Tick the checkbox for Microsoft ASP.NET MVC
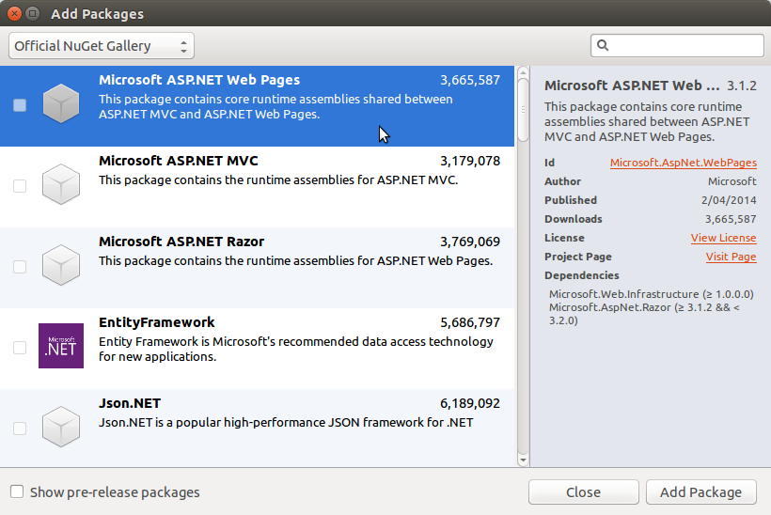The width and height of the screenshot is (771, 515). 20,186
